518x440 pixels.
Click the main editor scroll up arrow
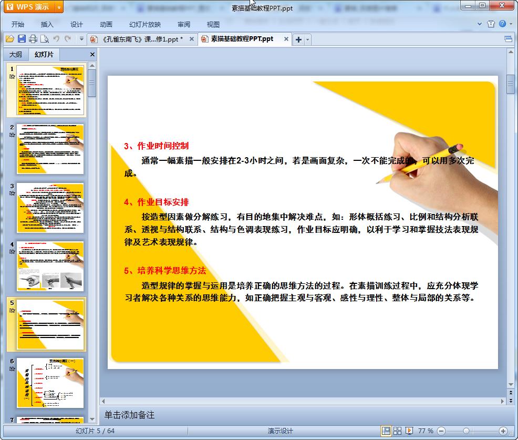511,52
